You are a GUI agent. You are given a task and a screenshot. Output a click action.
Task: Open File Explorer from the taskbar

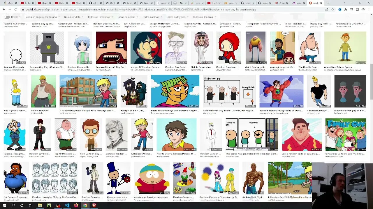coord(40,206)
